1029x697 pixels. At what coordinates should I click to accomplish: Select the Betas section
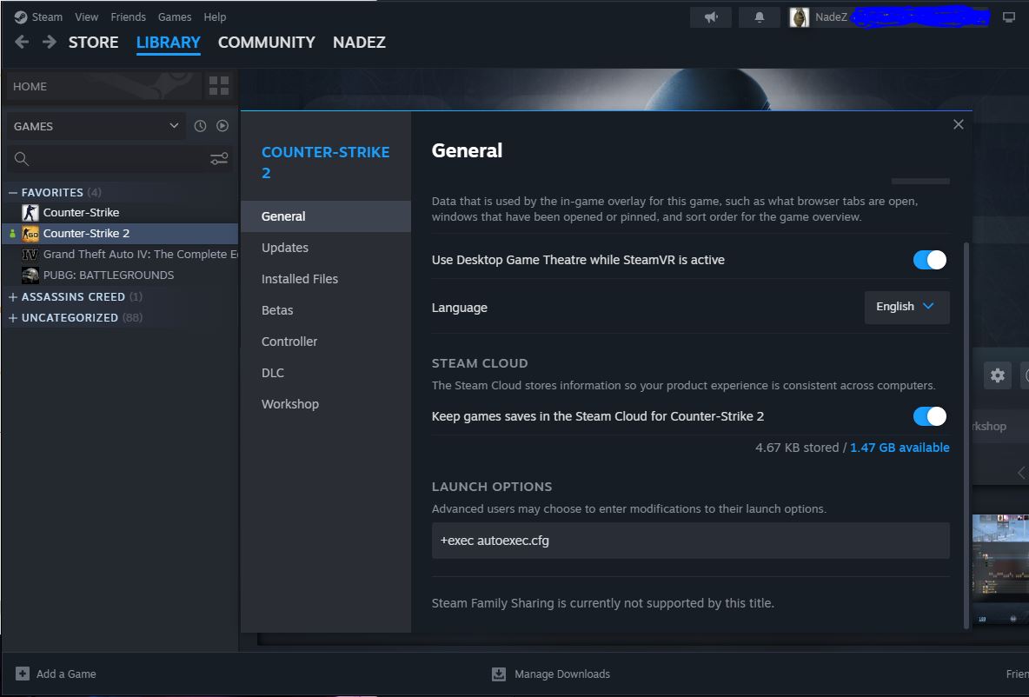pyautogui.click(x=326, y=310)
